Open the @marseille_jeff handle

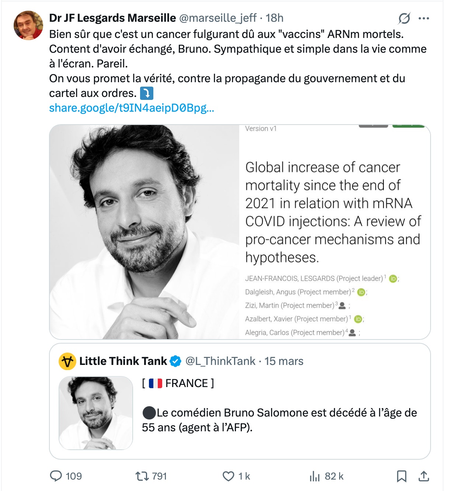point(217,18)
